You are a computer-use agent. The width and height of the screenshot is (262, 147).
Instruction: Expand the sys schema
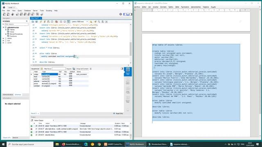point(3,40)
